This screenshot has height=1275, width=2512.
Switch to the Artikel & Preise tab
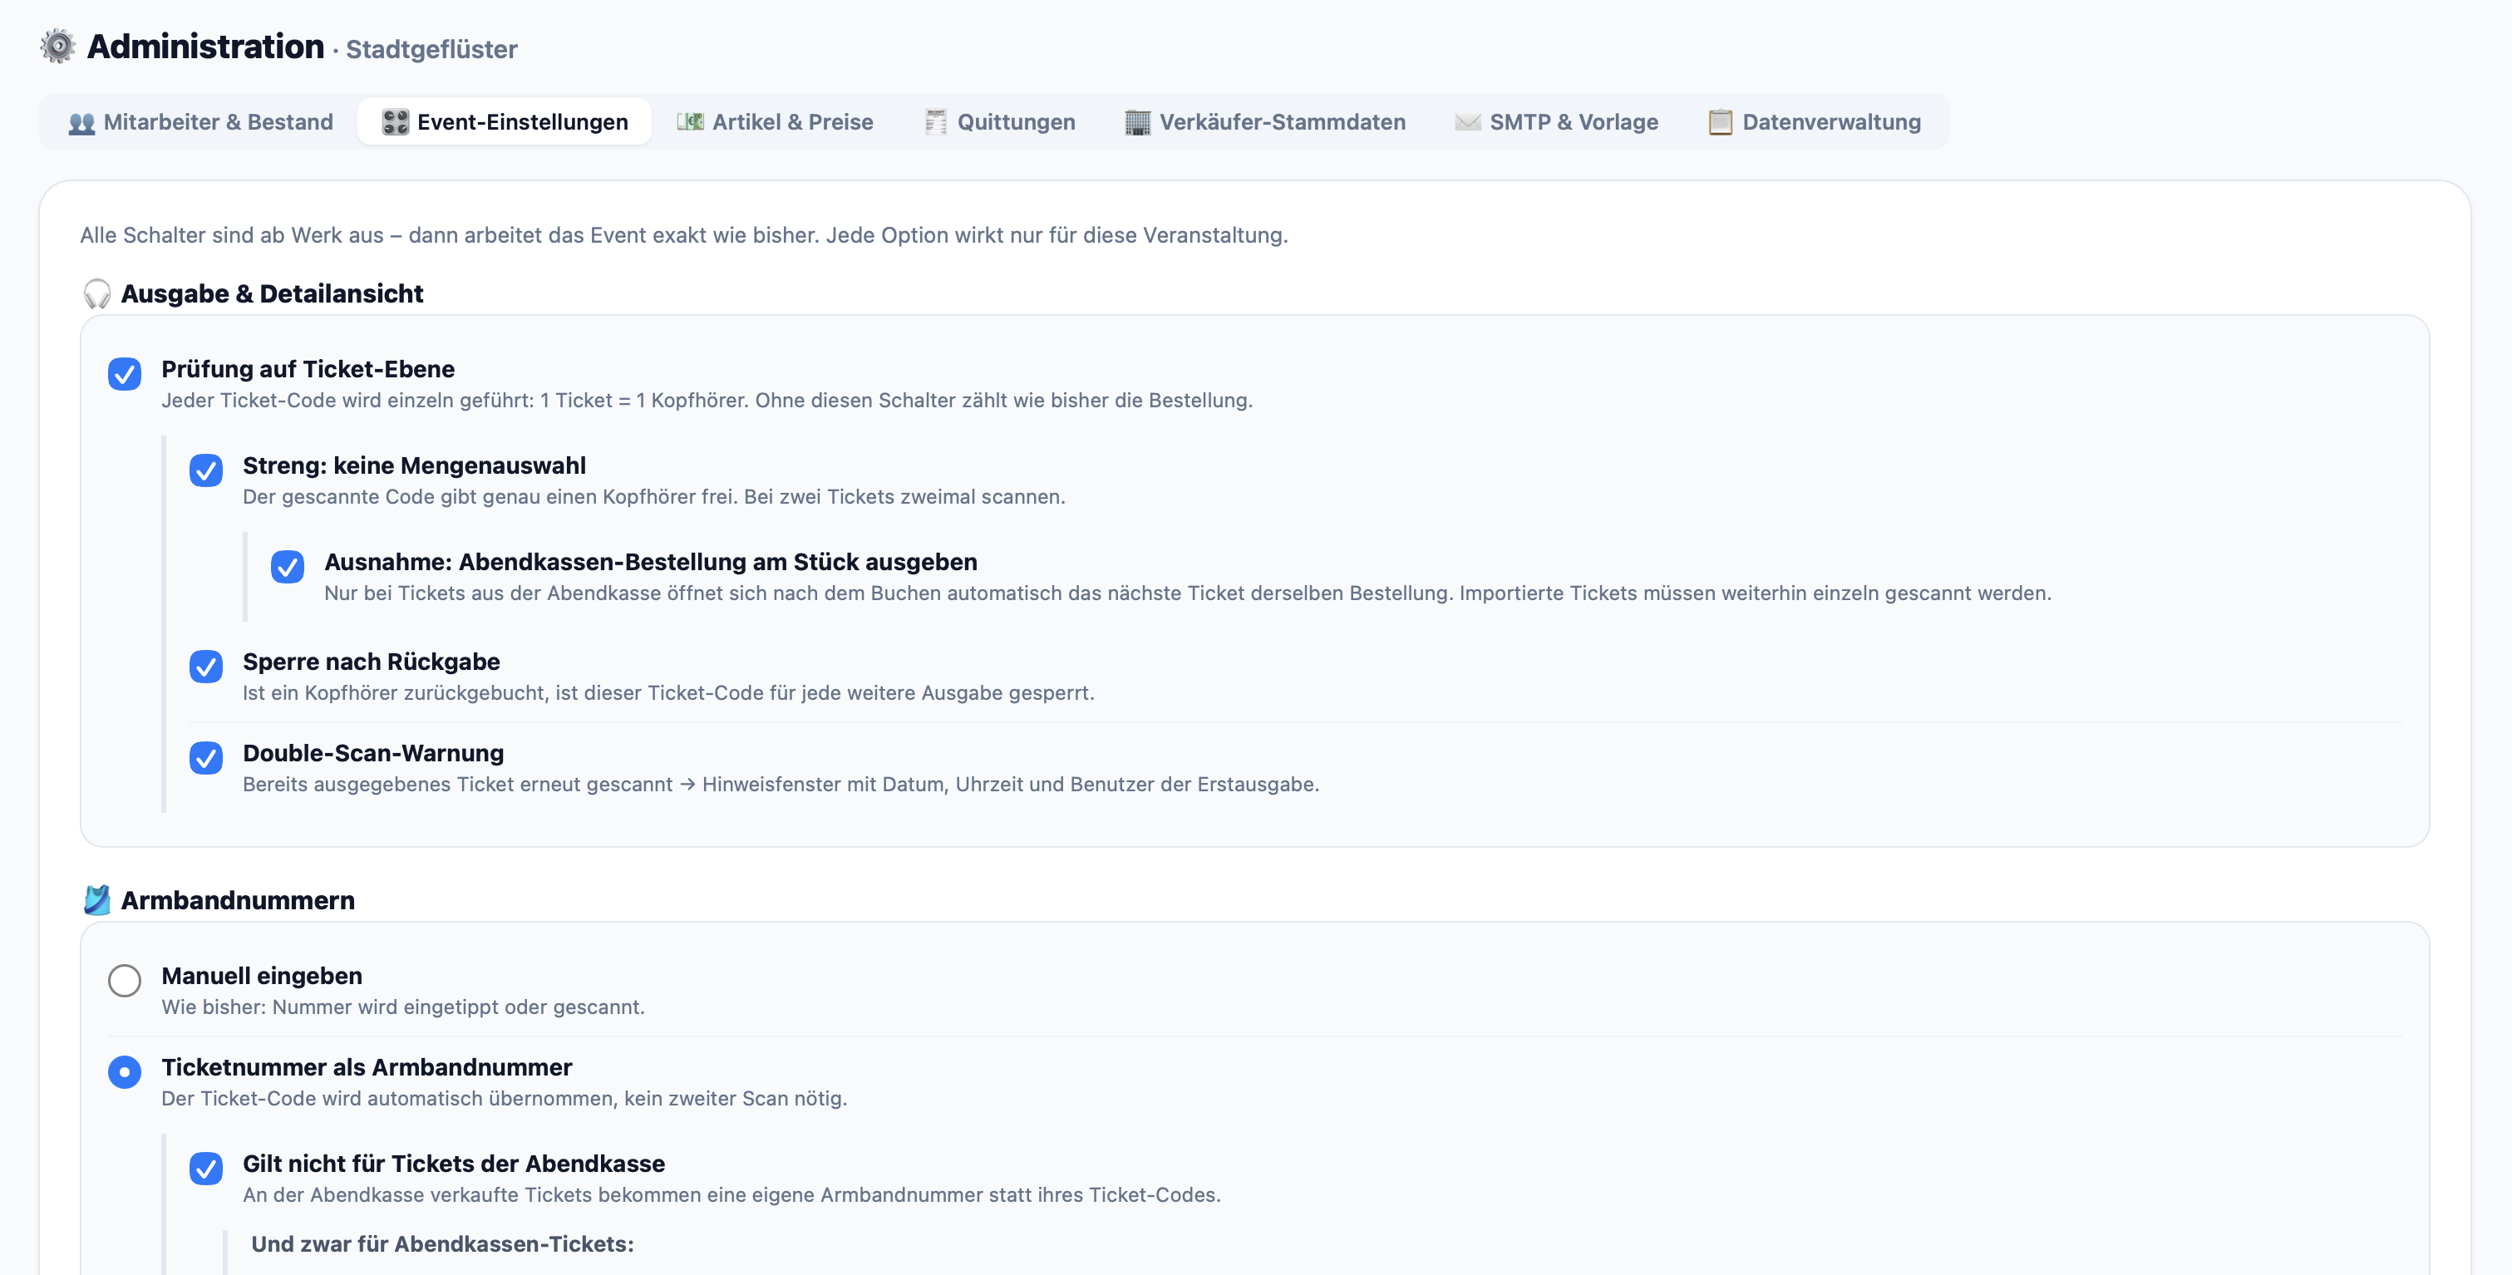pos(776,122)
